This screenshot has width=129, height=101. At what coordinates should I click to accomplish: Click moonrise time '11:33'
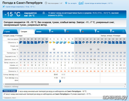coord(56,78)
